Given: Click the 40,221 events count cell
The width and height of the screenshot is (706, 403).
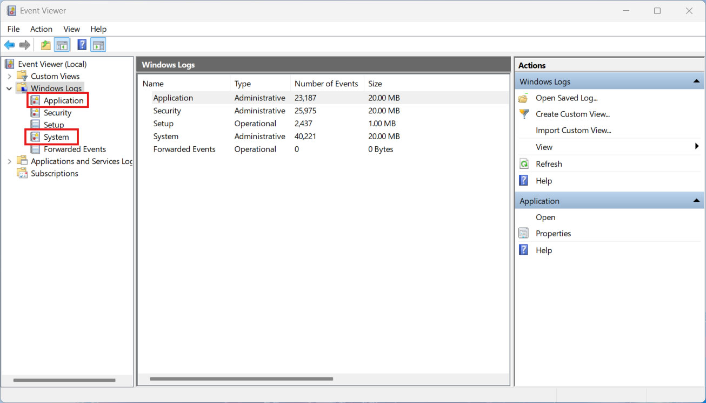Looking at the screenshot, I should click(x=306, y=136).
